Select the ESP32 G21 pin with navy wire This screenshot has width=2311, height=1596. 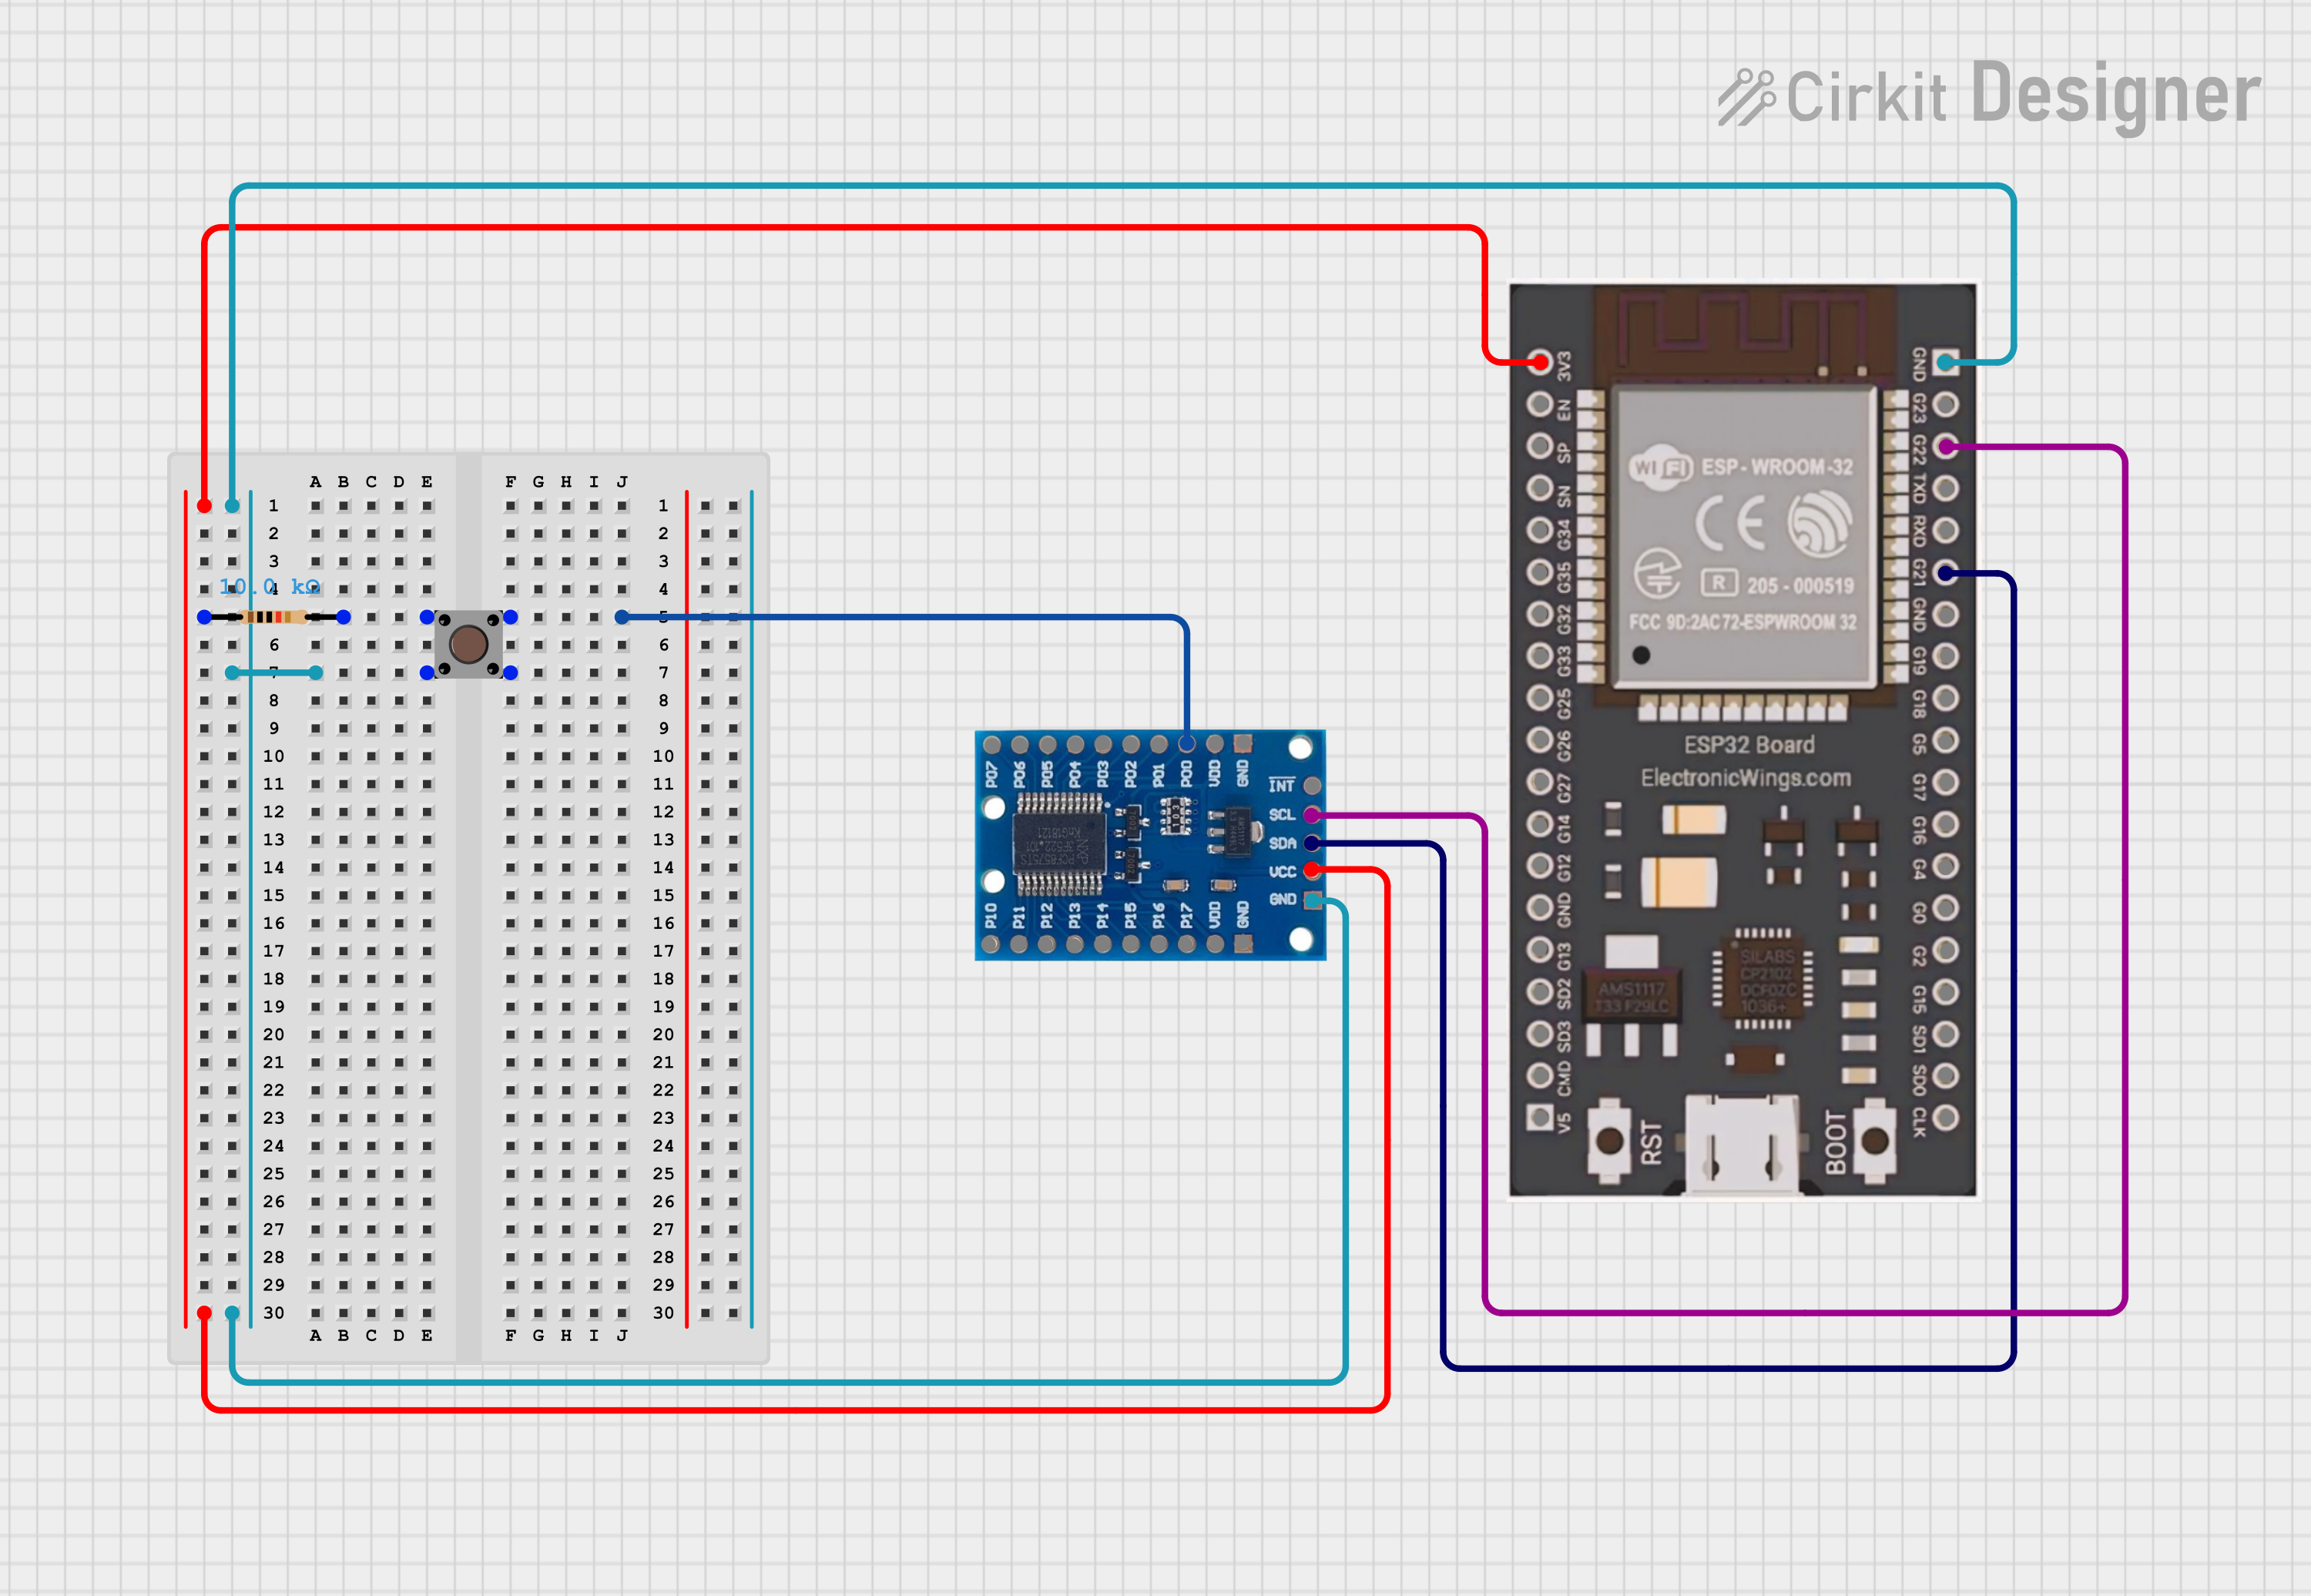tap(1946, 572)
